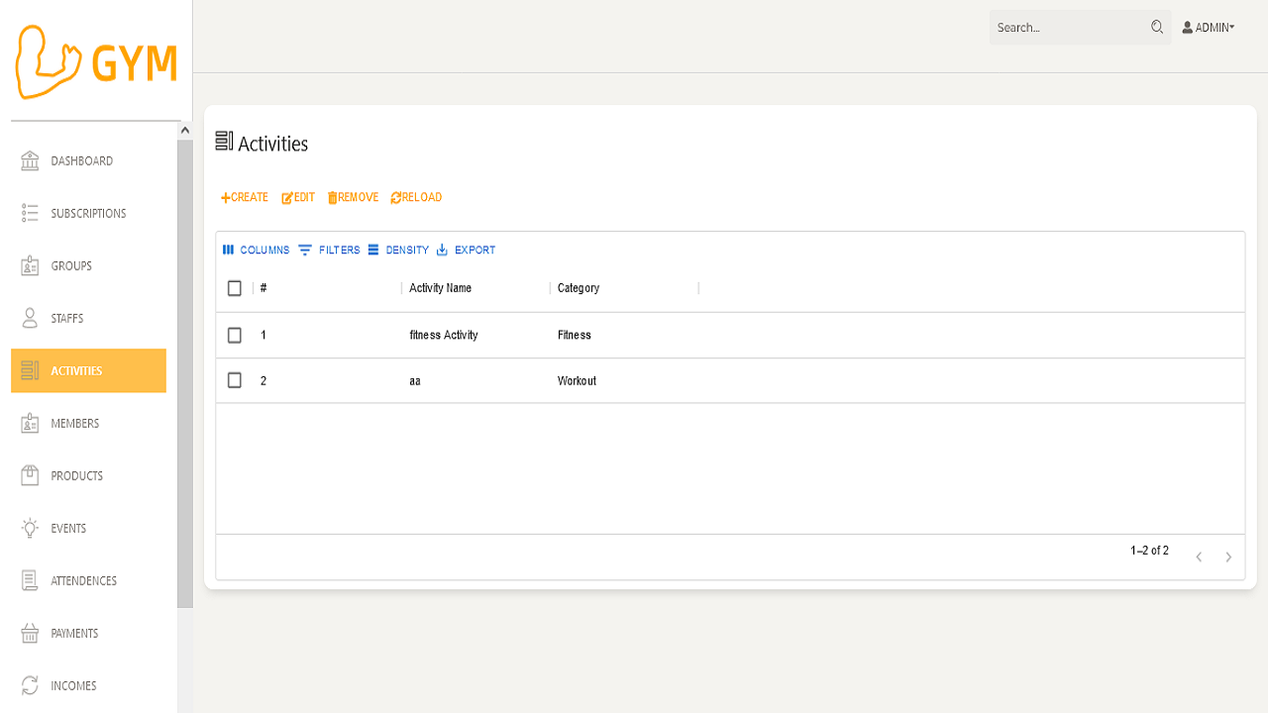Go to the Staffs section
This screenshot has width=1268, height=713.
pos(67,318)
